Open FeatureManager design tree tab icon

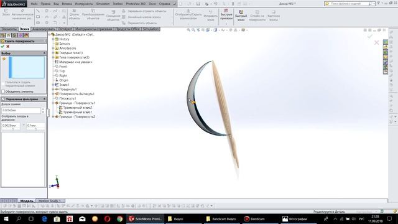3,35
